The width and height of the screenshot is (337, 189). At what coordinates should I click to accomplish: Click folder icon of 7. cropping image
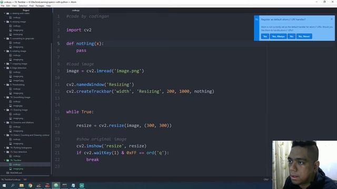pyautogui.click(x=8, y=64)
